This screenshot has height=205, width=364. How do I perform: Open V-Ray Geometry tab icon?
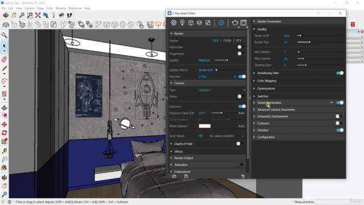click(x=191, y=23)
